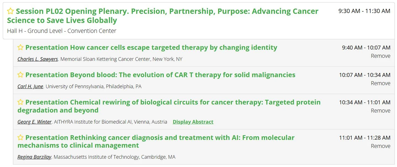
Task: View speaker Regina Barzilay
Action: (34, 157)
